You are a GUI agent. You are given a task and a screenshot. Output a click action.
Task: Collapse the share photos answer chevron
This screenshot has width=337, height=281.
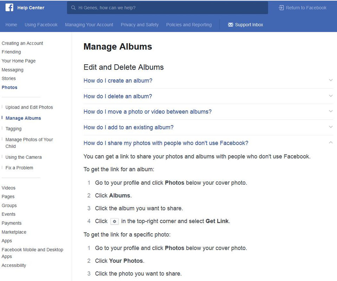tap(331, 143)
